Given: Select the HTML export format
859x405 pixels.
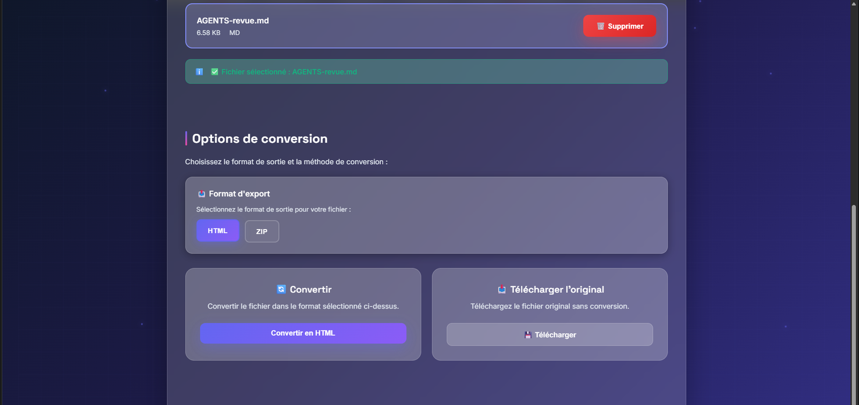Looking at the screenshot, I should coord(217,231).
